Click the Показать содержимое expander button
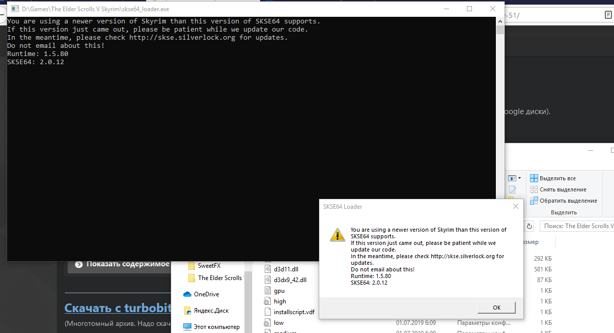The image size is (614, 333). tap(122, 264)
